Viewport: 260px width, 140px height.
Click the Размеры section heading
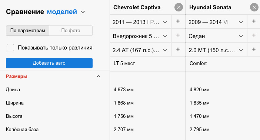17,76
